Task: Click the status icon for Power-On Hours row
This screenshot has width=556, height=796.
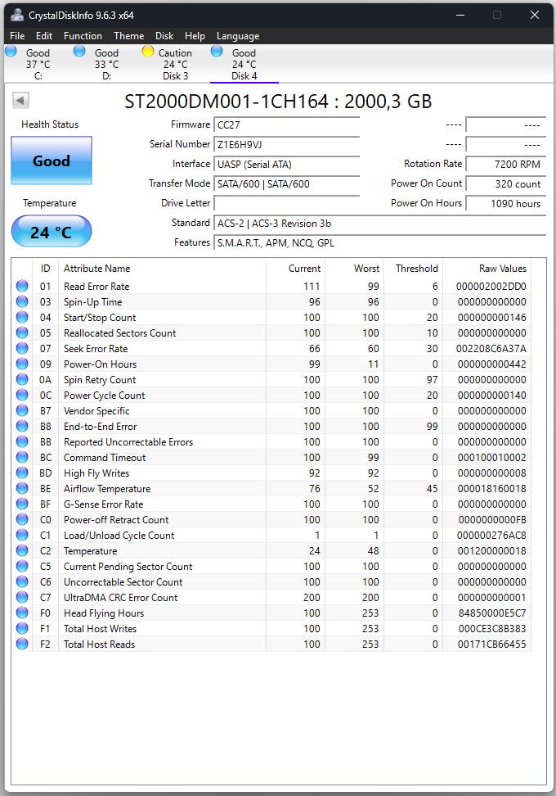Action: (22, 364)
